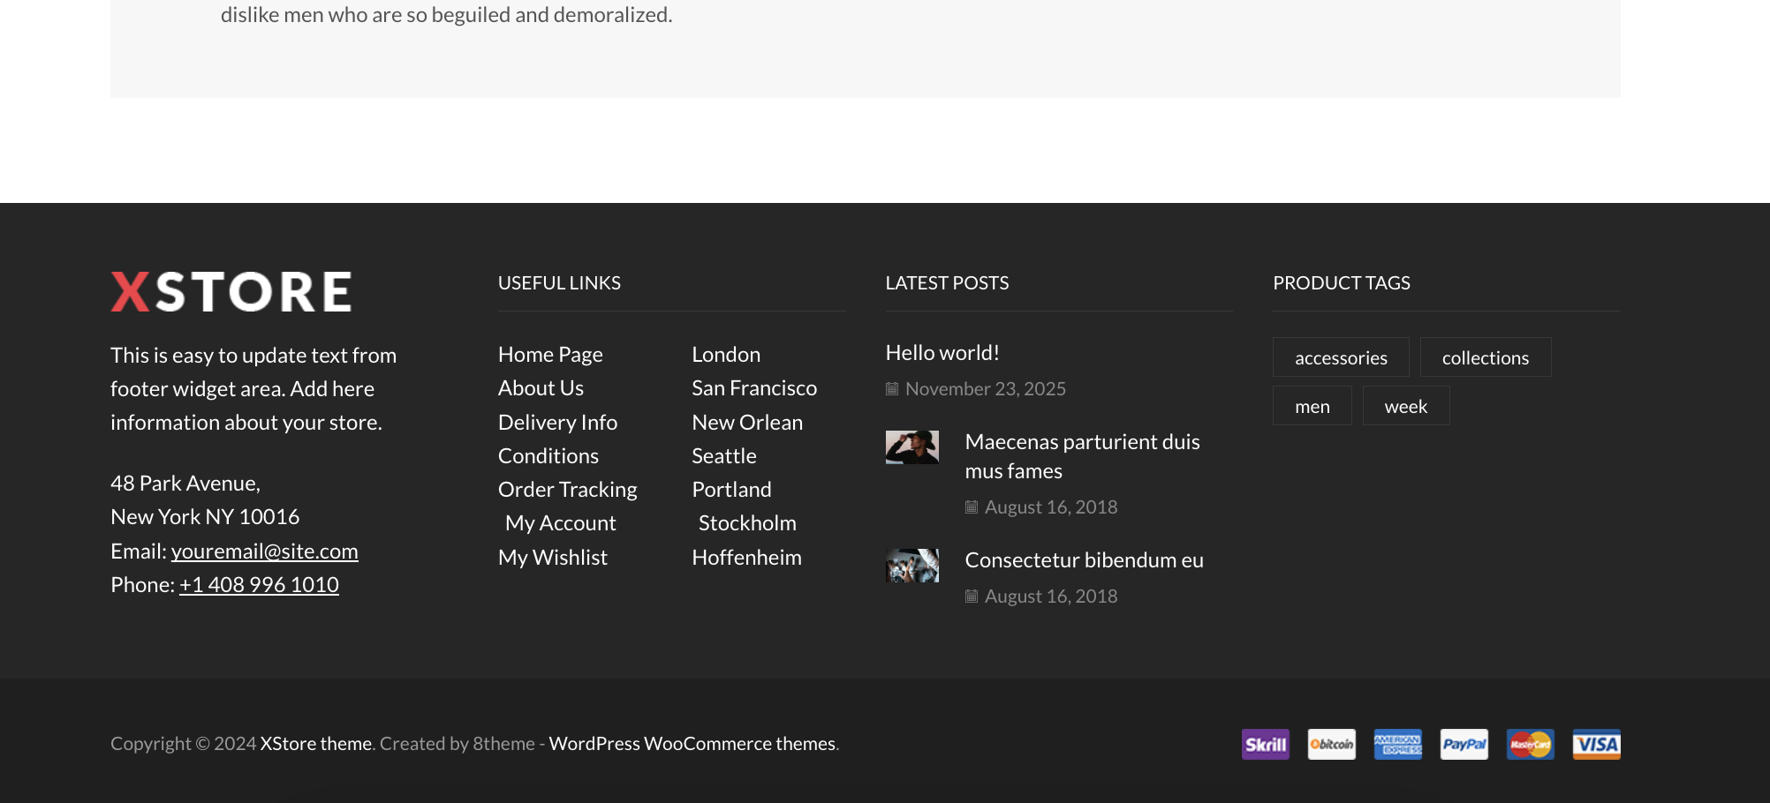This screenshot has width=1770, height=803.
Task: Call the +1 408 996 1010 phone link
Action: [259, 585]
